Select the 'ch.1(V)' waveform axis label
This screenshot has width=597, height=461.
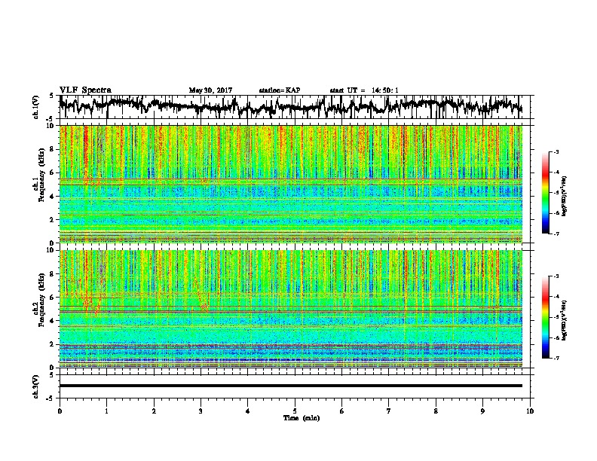(36, 107)
